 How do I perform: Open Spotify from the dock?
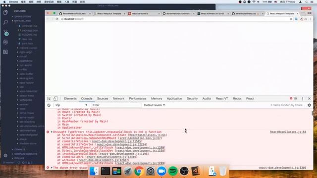pyautogui.click(x=173, y=171)
